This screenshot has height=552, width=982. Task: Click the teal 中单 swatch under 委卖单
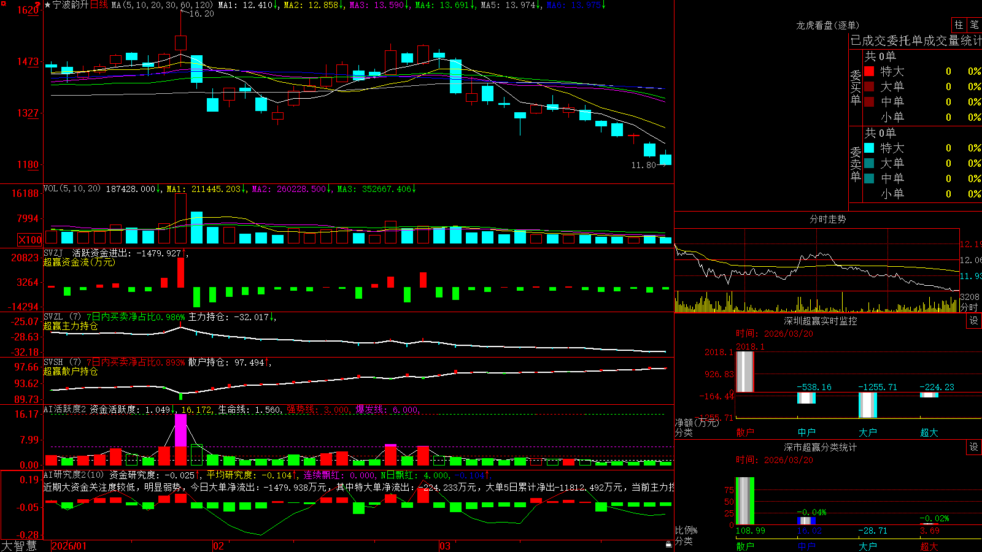point(869,178)
